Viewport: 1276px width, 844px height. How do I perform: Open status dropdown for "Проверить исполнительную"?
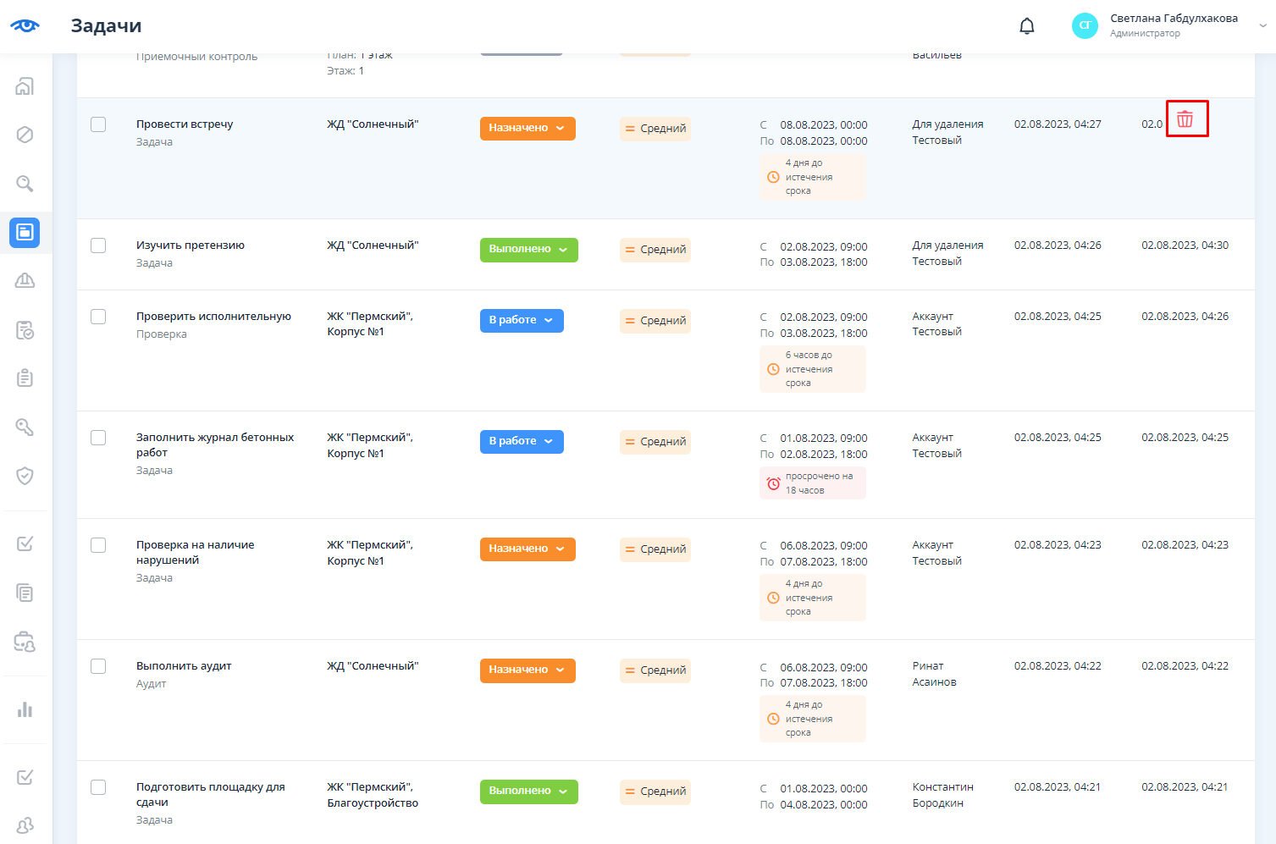[x=522, y=321]
